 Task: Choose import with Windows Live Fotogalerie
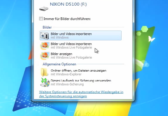tap(81, 46)
